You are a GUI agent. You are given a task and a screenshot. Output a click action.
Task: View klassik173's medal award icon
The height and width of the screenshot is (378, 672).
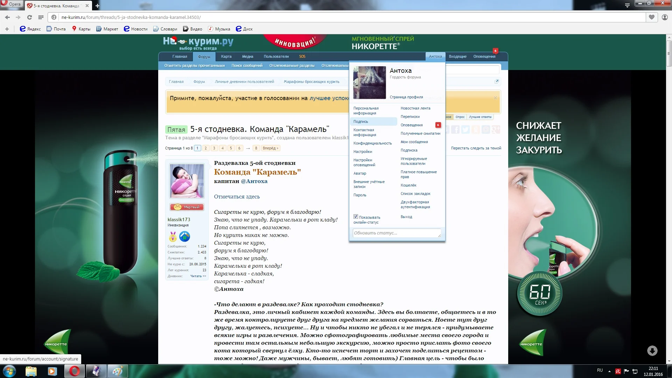(172, 237)
